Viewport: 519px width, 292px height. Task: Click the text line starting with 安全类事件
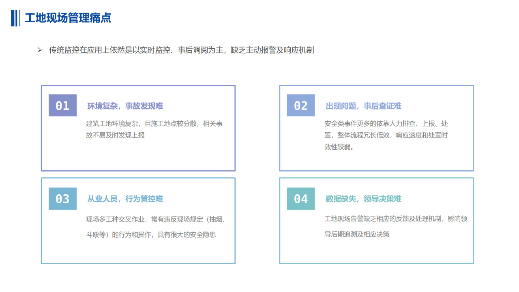(386, 123)
